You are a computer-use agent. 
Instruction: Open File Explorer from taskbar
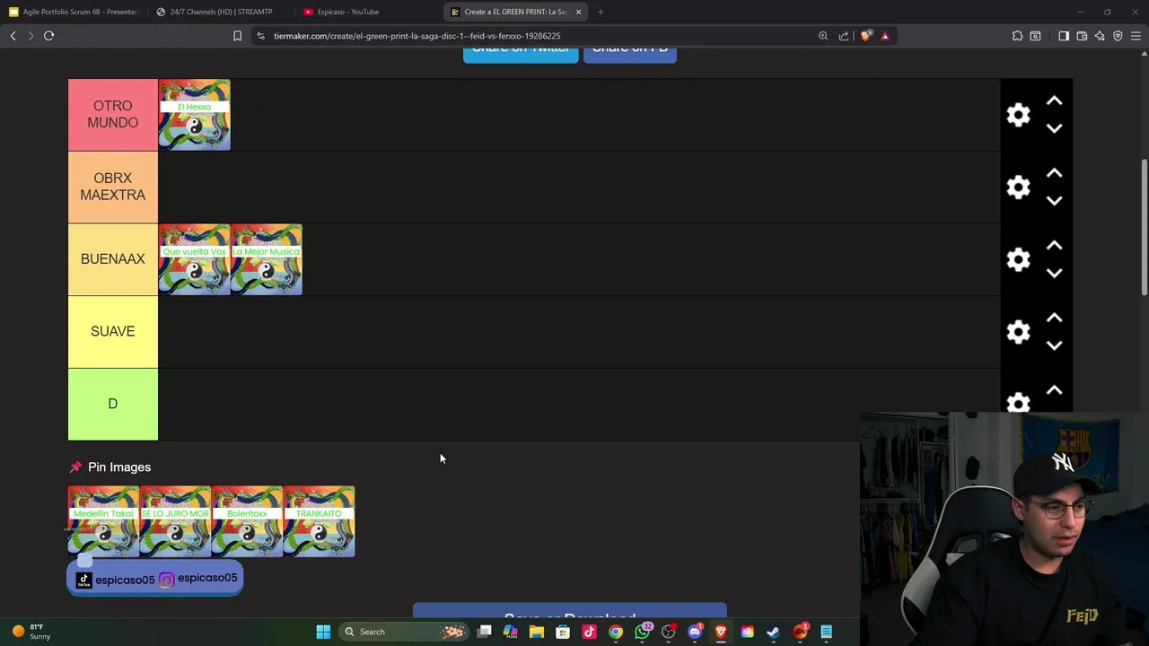(537, 632)
